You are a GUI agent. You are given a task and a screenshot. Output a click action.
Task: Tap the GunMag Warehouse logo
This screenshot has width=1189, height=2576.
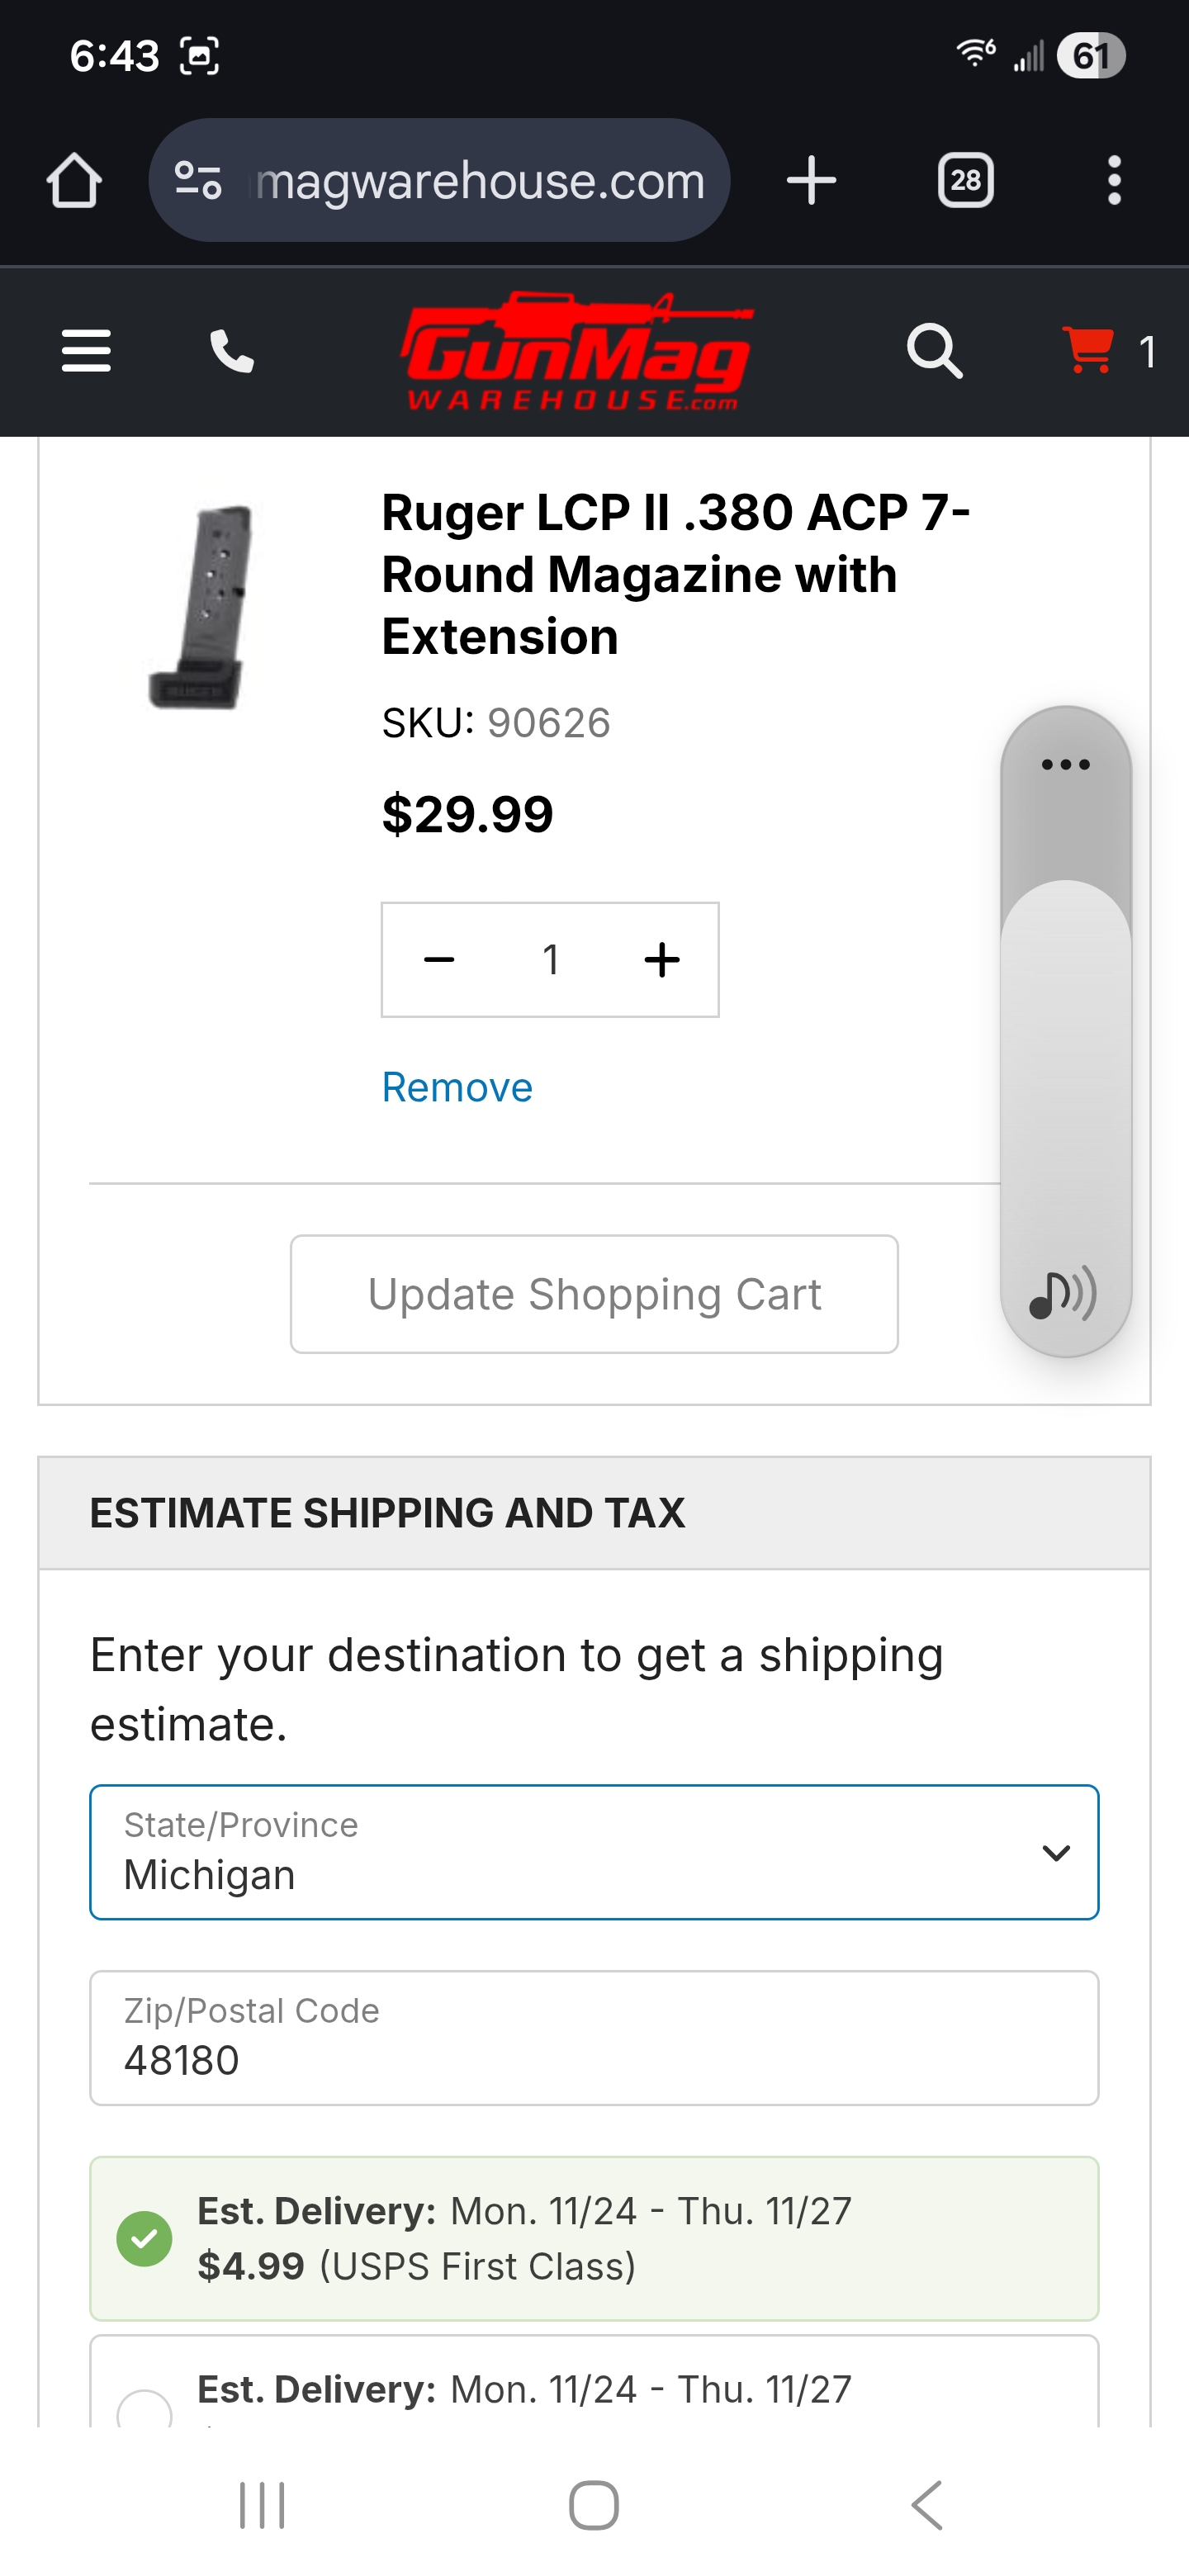(x=577, y=351)
